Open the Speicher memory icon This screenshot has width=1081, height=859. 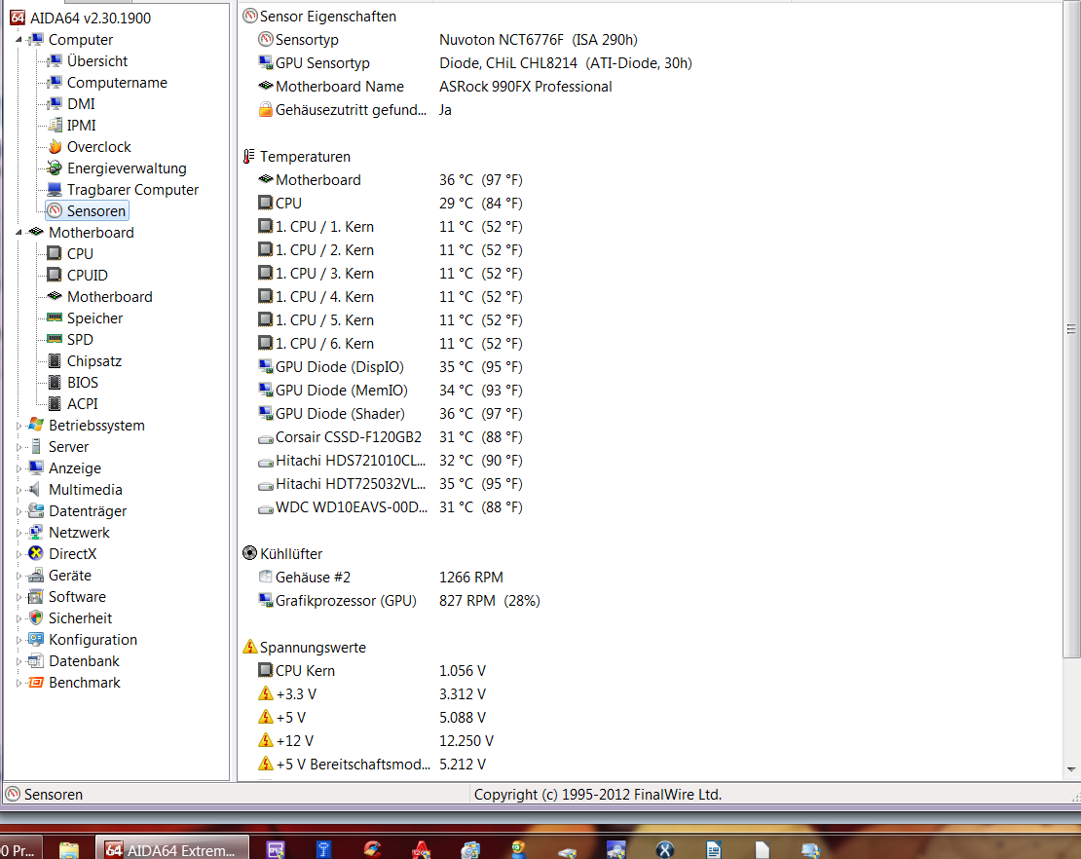pyautogui.click(x=55, y=317)
